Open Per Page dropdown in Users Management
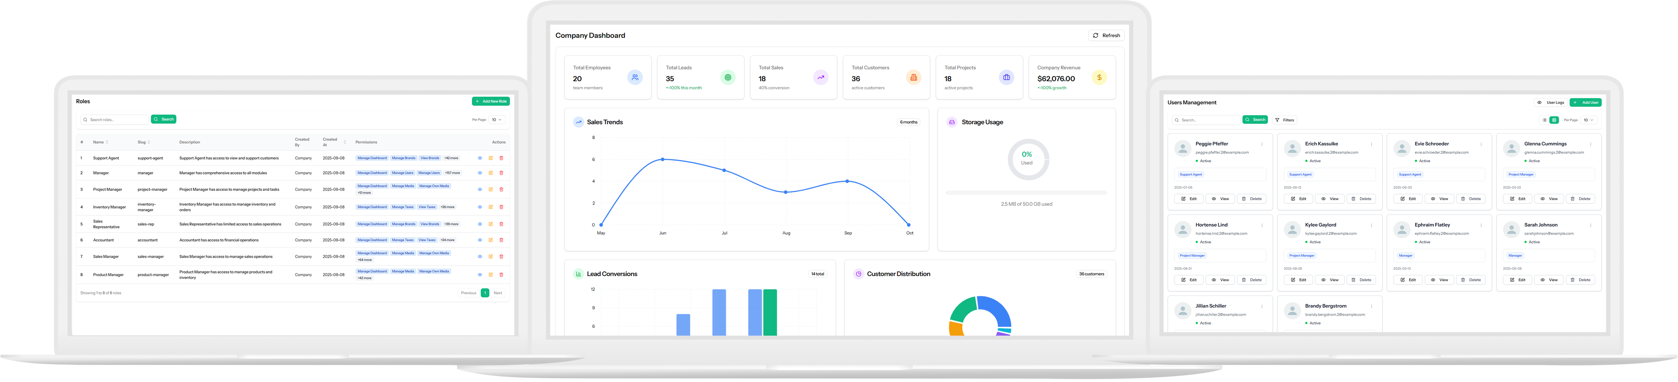This screenshot has width=1678, height=382. [1589, 120]
